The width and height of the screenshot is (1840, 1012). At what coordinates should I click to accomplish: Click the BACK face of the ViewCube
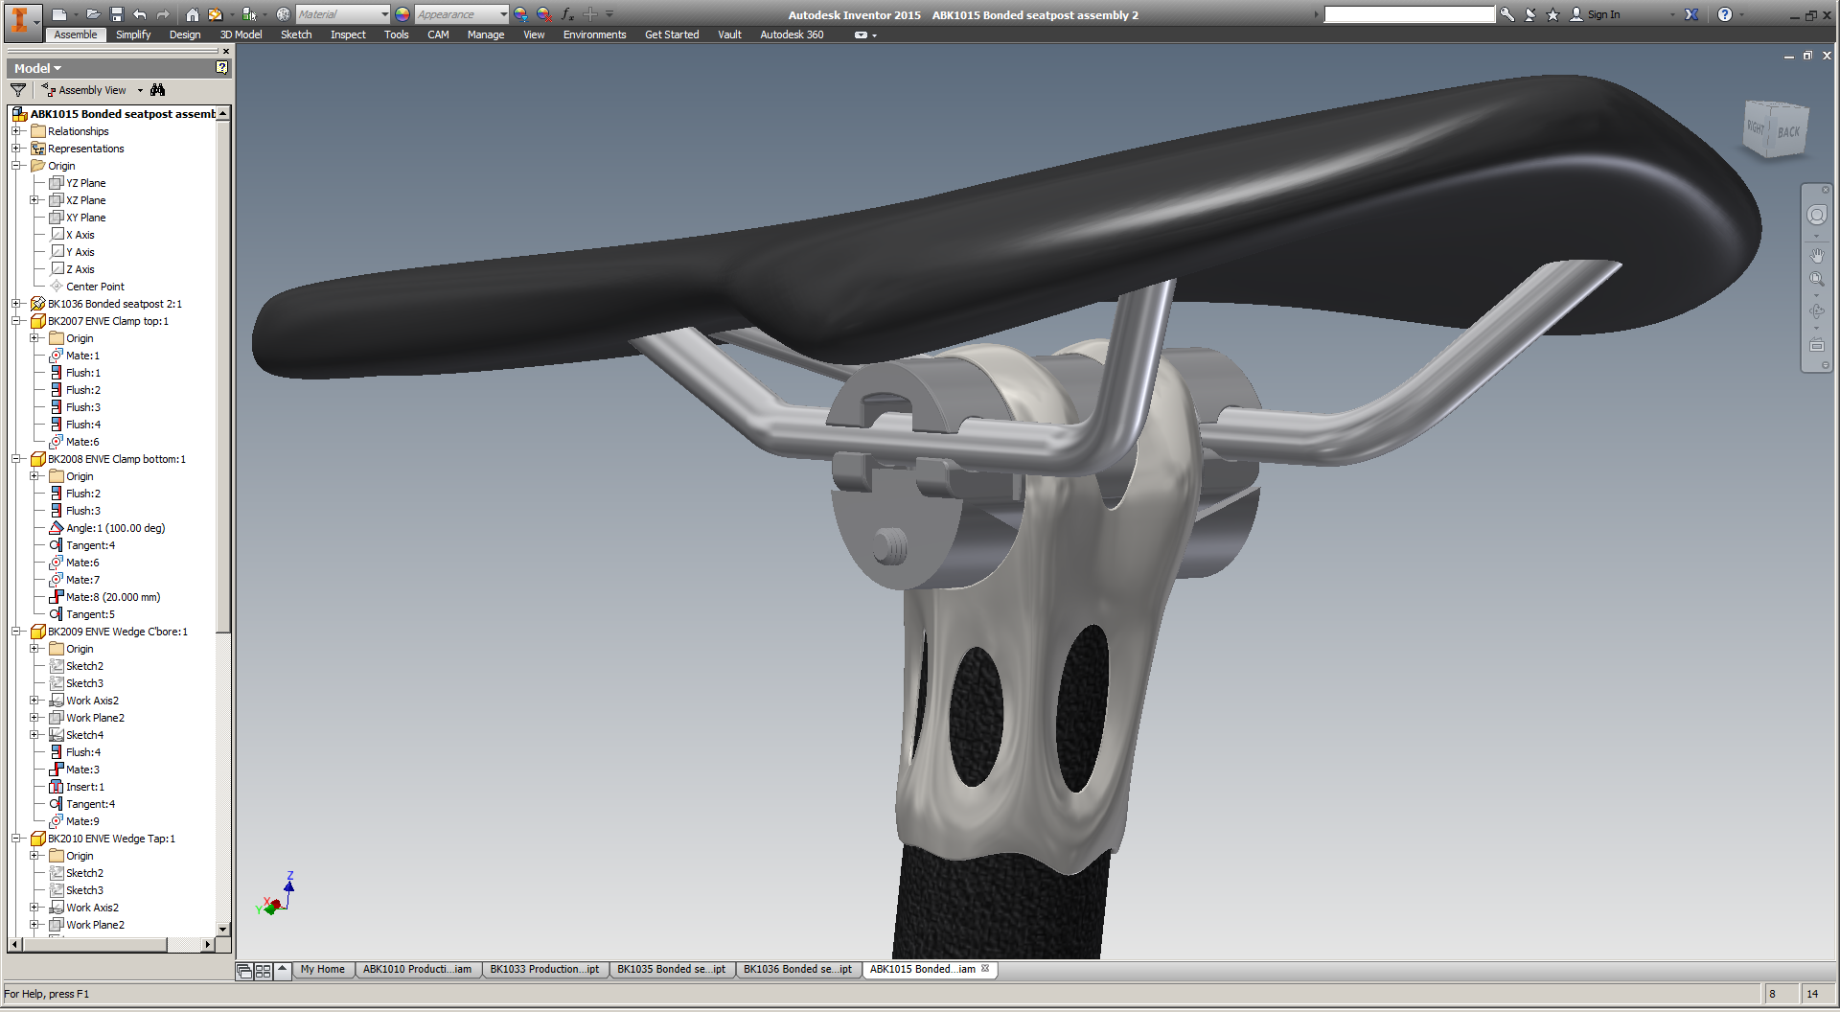click(1788, 132)
